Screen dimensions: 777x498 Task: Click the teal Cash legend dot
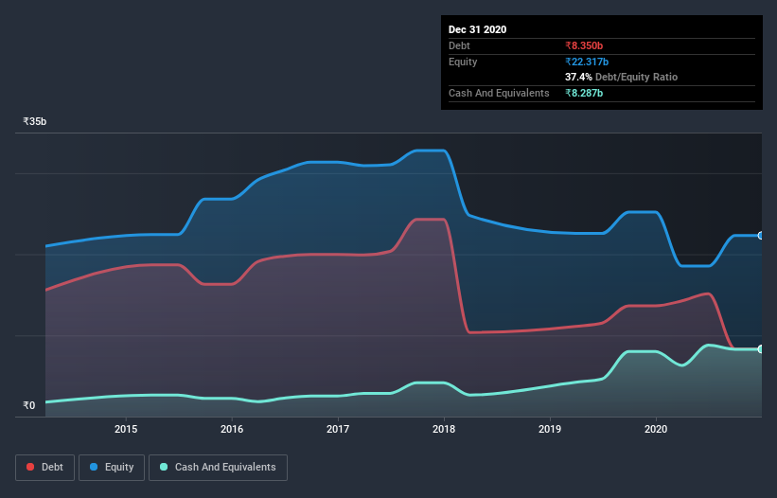(x=164, y=467)
